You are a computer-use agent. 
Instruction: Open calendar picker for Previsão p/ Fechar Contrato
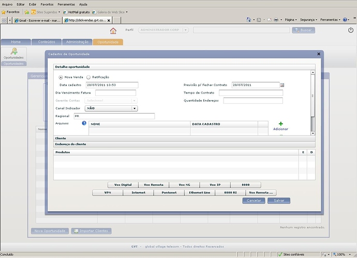(282, 85)
